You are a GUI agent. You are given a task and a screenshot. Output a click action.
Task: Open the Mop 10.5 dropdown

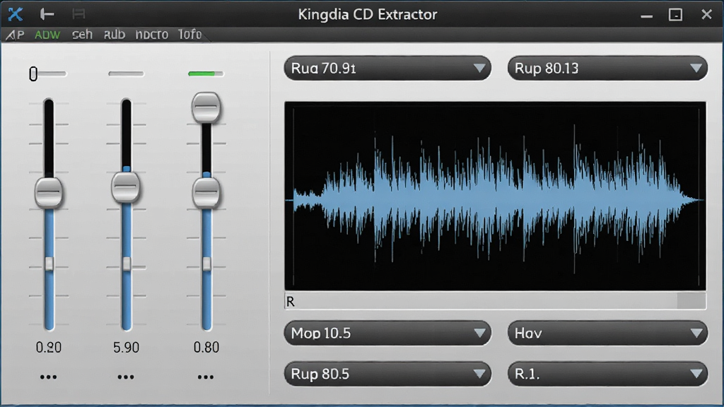387,334
